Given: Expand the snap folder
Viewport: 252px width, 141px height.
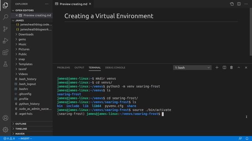Looking at the screenshot, I should [32, 59].
